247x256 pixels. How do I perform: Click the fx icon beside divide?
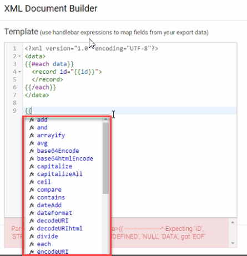(32, 237)
